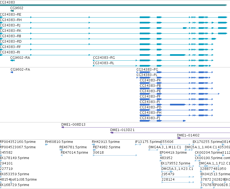Open the DMG5A.1_1.H04.C1 EST label
Screen dimensions: 230x189
pyautogui.click(x=201, y=147)
